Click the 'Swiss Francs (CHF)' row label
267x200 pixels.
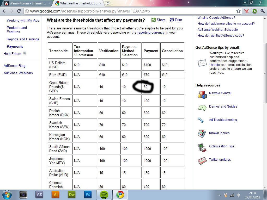pyautogui.click(x=60, y=101)
